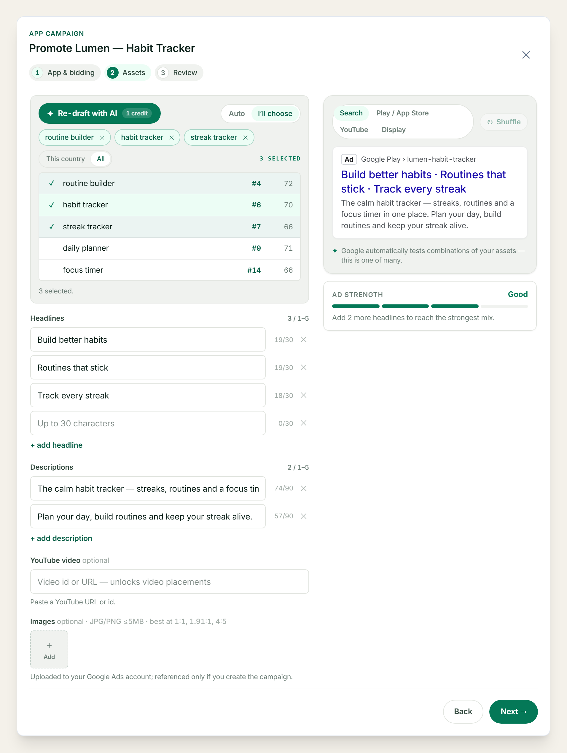Screen dimensions: 567x753
Task: Switch keyword mode to Auto
Action: coord(237,114)
